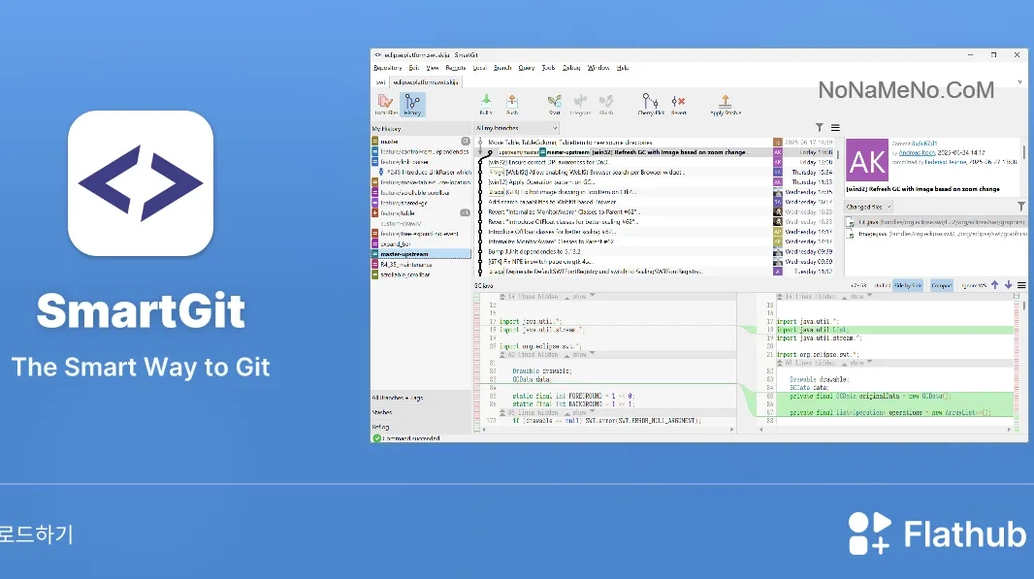Jump to next change with down arrow
Screen dimensions: 1034x579
point(1008,285)
